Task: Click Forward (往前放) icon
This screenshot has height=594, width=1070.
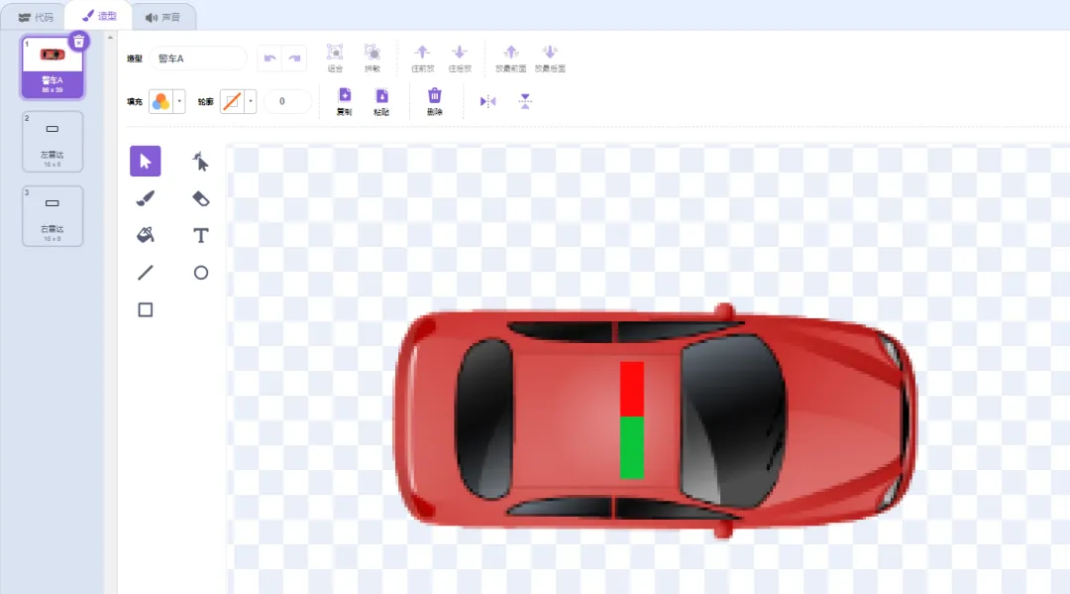Action: 422,53
